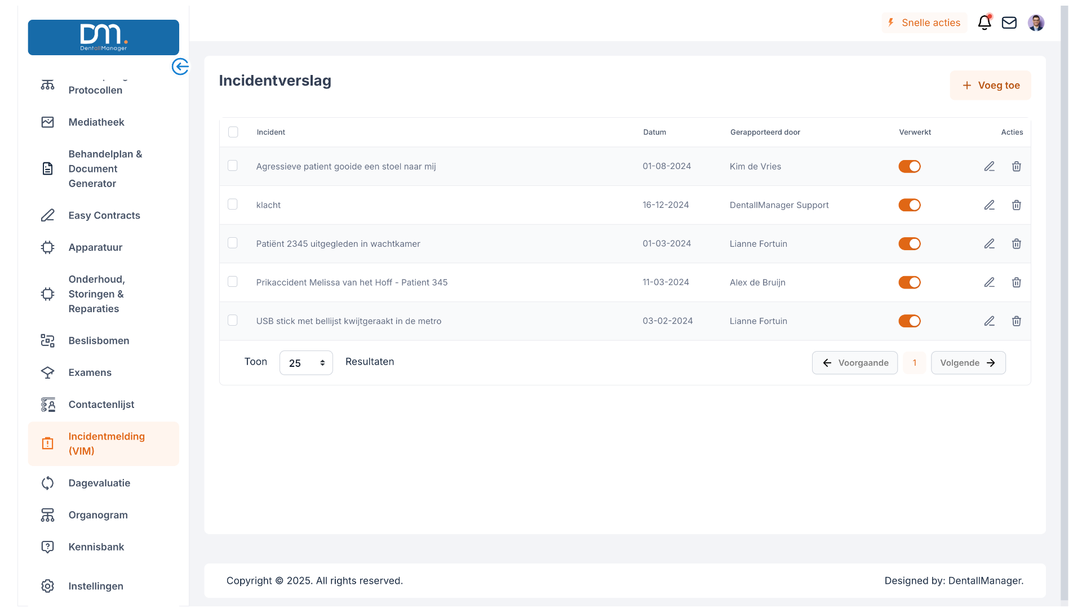
Task: Click the user profile avatar
Action: click(1036, 23)
